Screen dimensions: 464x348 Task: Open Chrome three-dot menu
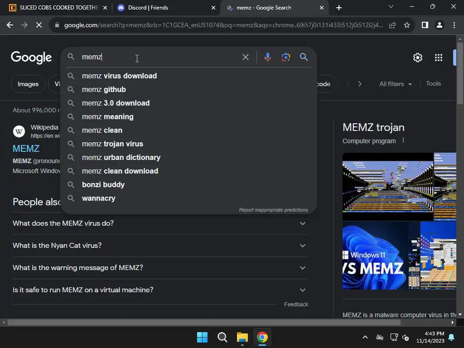[454, 25]
